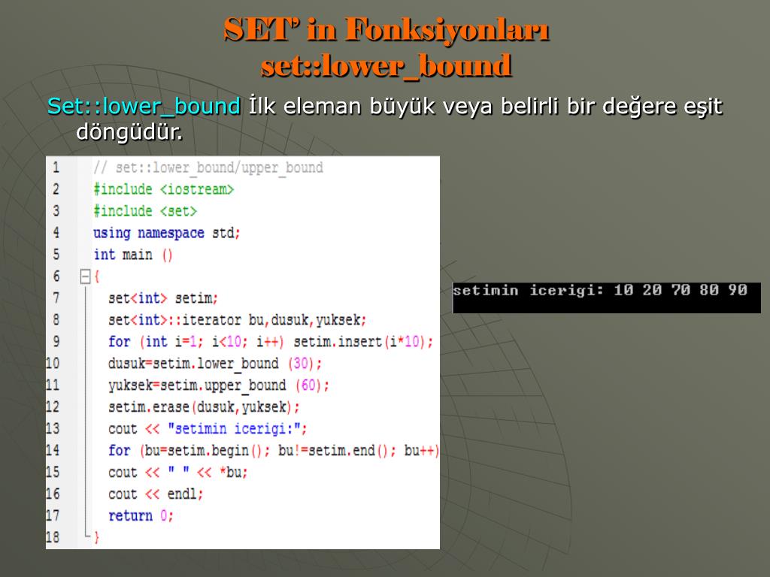Click the 'using namespace std;' line

coord(166,233)
